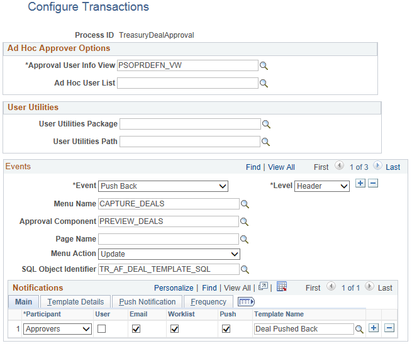Switch to the Push Notification tab
Image resolution: width=412 pixels, height=346 pixels.
point(147,302)
